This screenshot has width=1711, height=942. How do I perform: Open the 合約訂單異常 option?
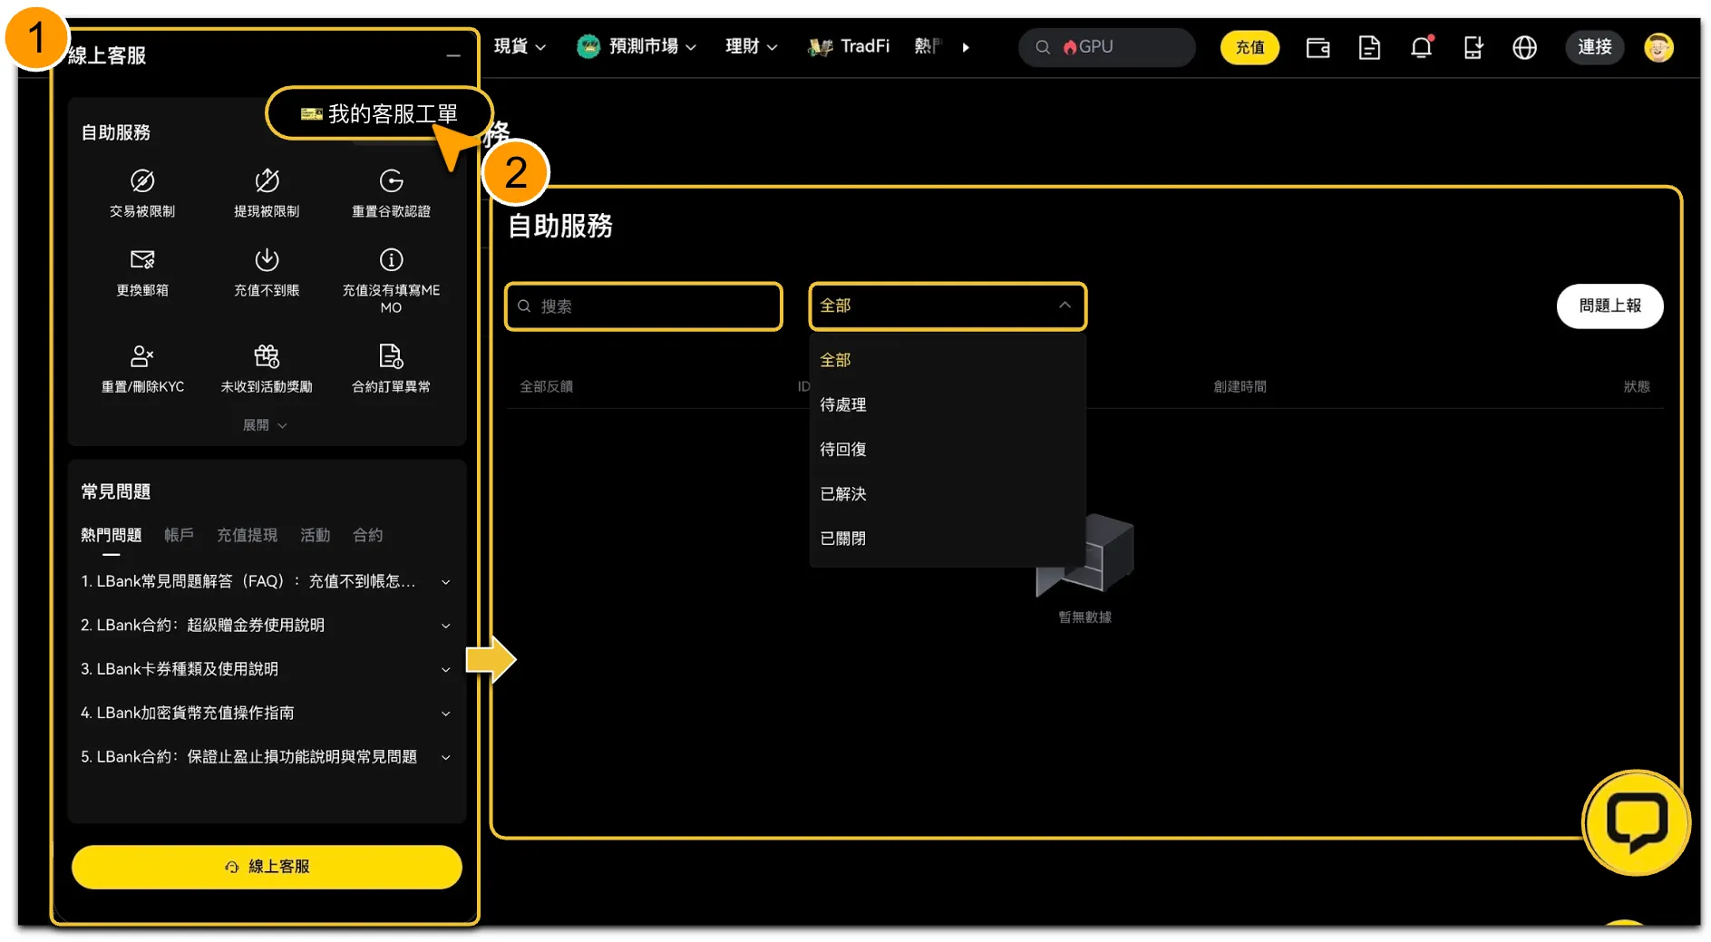391,369
